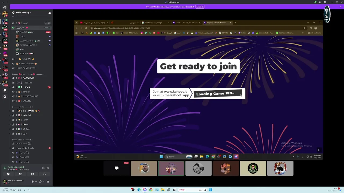344x193 pixels.
Task: Click the share your screen button
Action: coord(20,174)
